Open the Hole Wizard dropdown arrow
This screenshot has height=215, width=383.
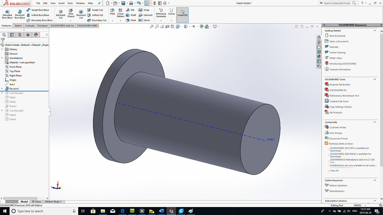point(71,21)
